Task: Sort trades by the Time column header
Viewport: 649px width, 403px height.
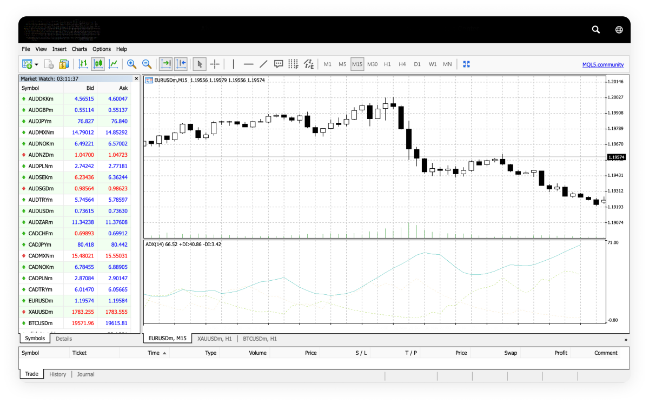Action: (x=154, y=353)
